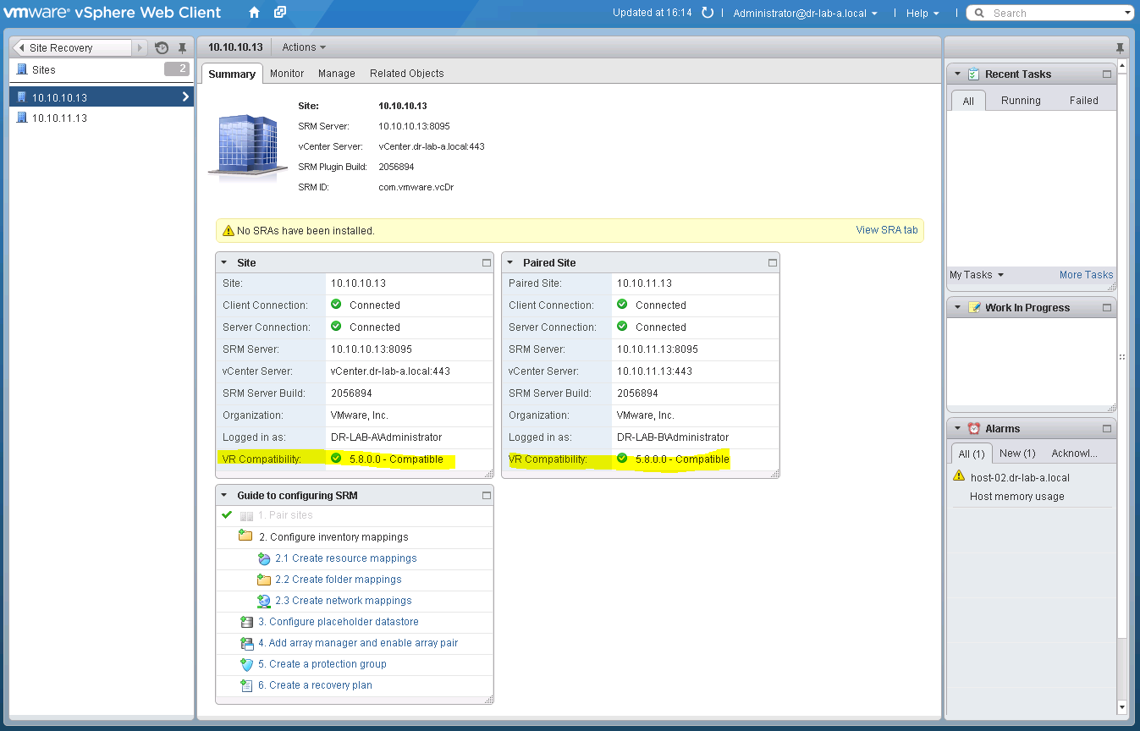1140x731 pixels.
Task: Maximize the Site portlet
Action: 486,263
